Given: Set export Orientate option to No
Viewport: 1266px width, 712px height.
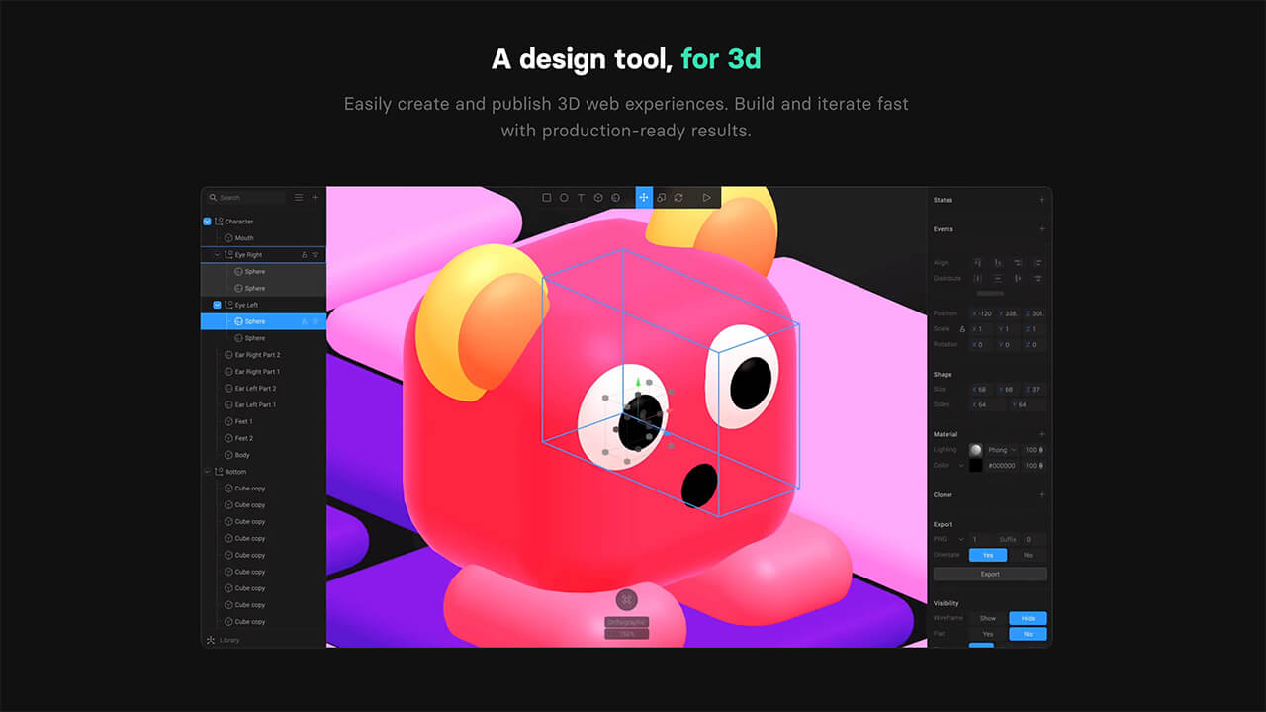Looking at the screenshot, I should (1028, 555).
